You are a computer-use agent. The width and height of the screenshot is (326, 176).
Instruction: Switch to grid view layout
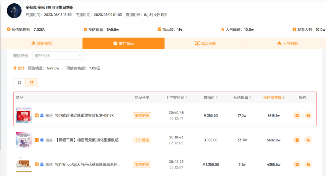pyautogui.click(x=20, y=83)
